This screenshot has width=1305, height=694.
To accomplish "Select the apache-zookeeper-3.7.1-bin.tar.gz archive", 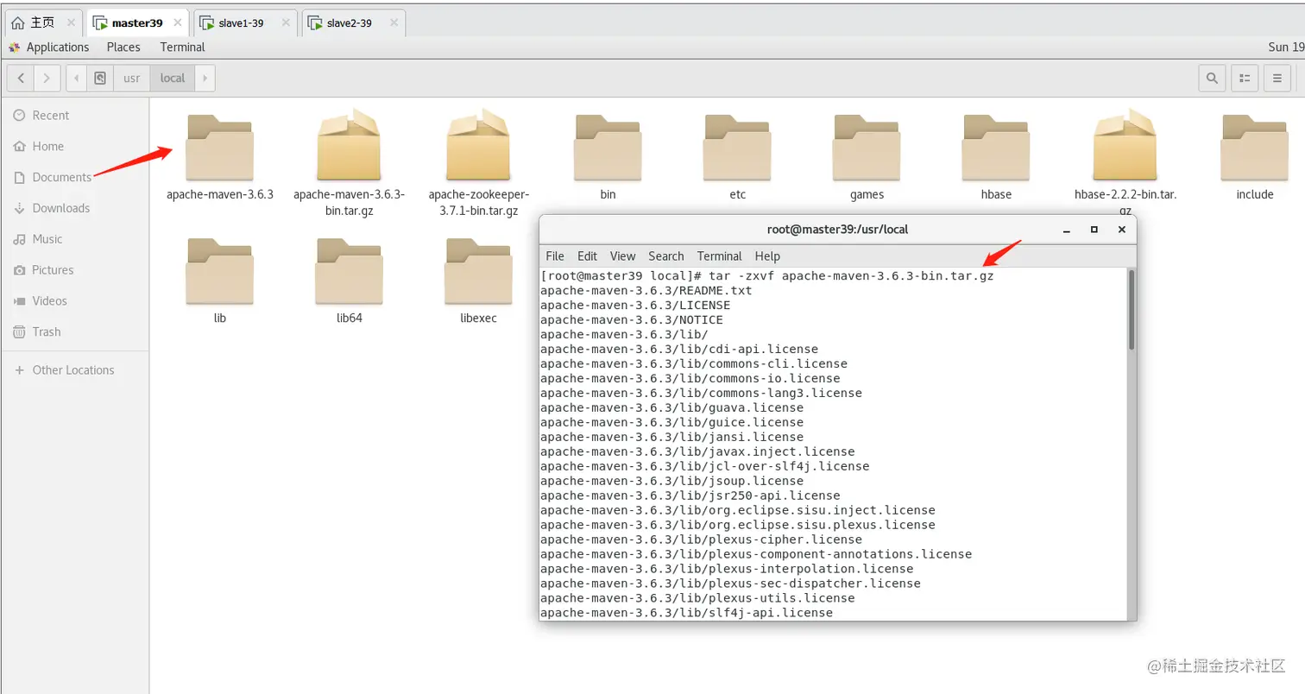I will coord(478,163).
